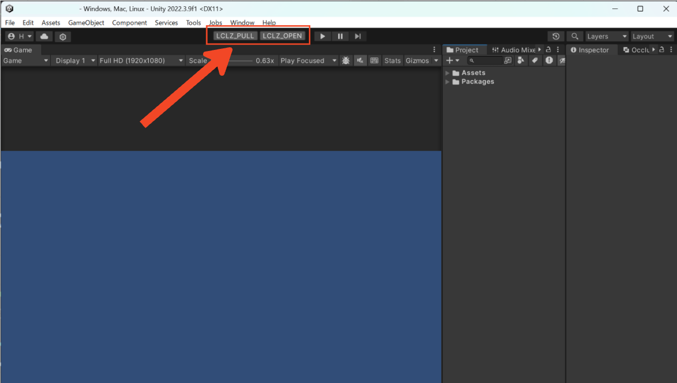The width and height of the screenshot is (677, 383).
Task: Expand the Packages folder
Action: [448, 82]
